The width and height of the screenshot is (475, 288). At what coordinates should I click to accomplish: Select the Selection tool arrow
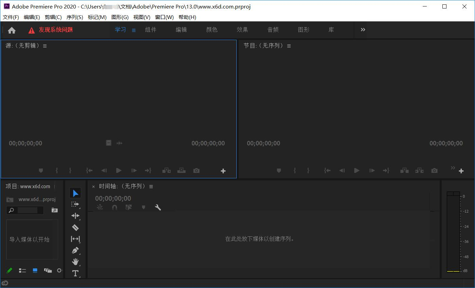75,193
